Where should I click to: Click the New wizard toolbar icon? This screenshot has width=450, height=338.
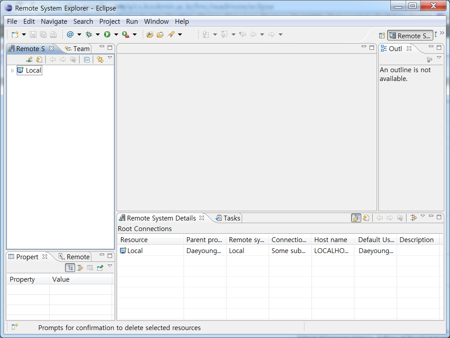pyautogui.click(x=15, y=34)
